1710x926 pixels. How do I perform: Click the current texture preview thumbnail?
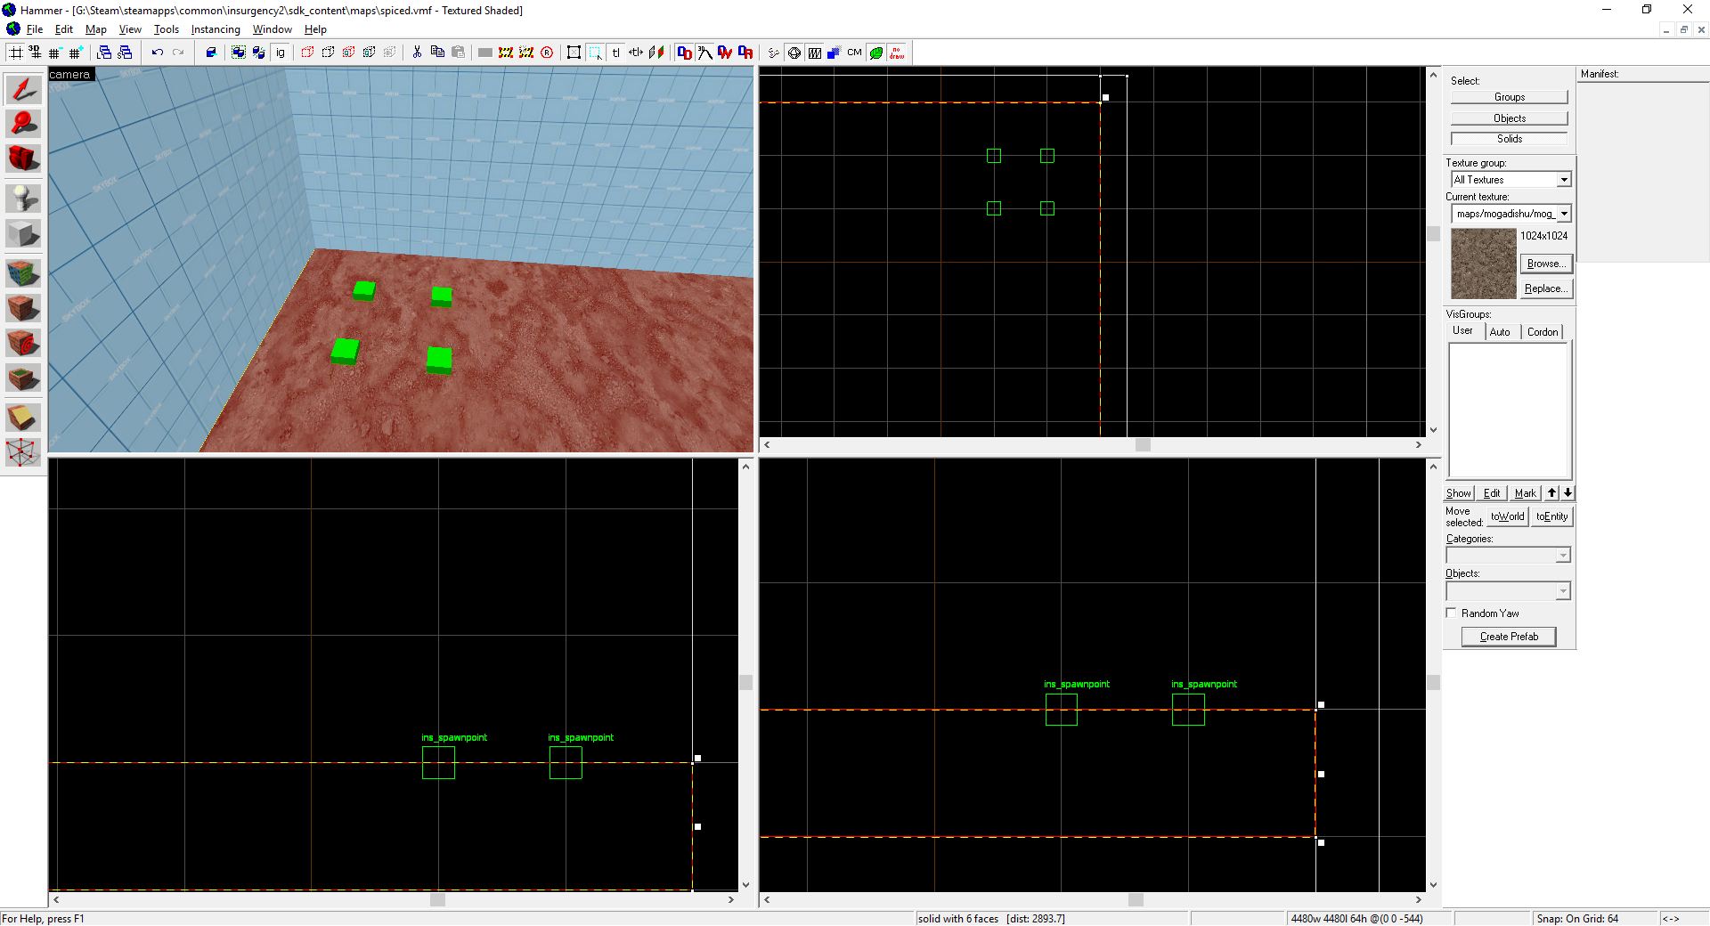click(1483, 264)
